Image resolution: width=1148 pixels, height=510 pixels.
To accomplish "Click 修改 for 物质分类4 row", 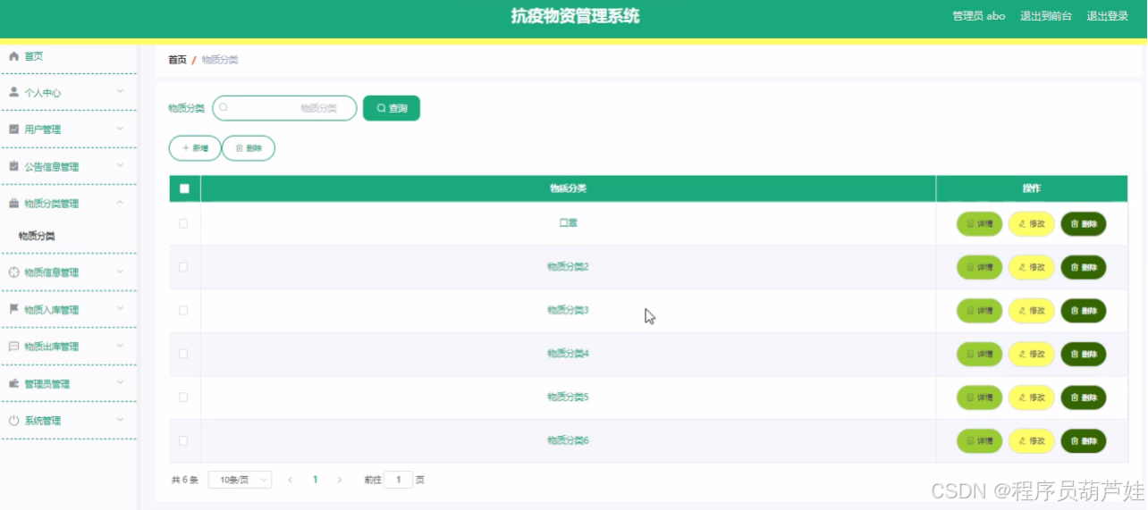I will (1032, 354).
